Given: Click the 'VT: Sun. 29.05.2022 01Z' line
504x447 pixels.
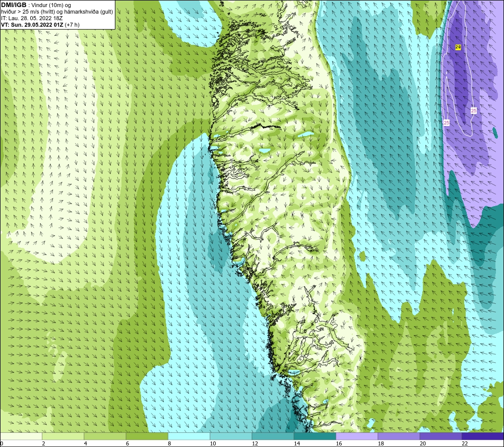Looking at the screenshot, I should pos(32,25).
